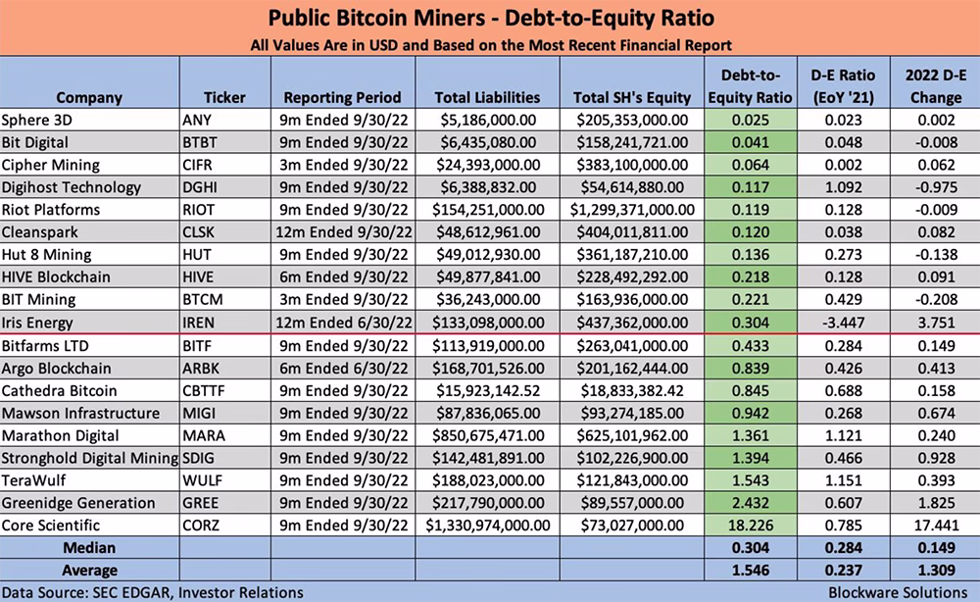Select the Sphere 3D company cell

pos(89,120)
